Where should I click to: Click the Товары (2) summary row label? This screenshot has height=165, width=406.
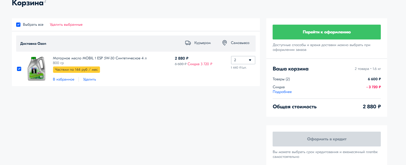click(x=281, y=79)
